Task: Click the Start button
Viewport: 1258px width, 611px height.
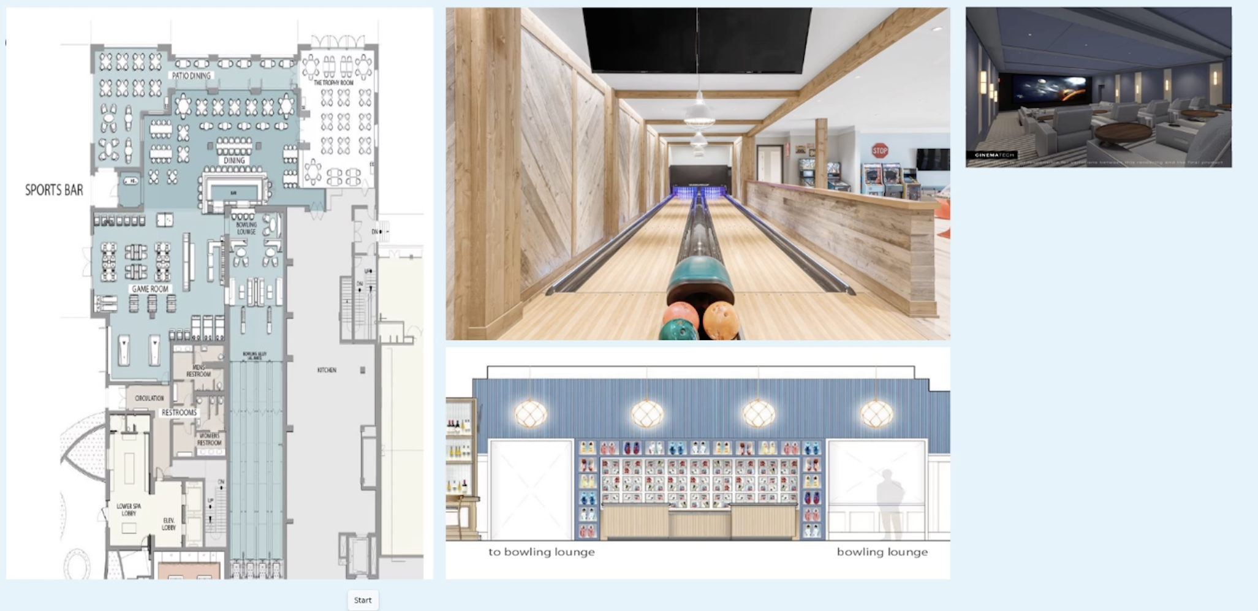Action: tap(363, 600)
